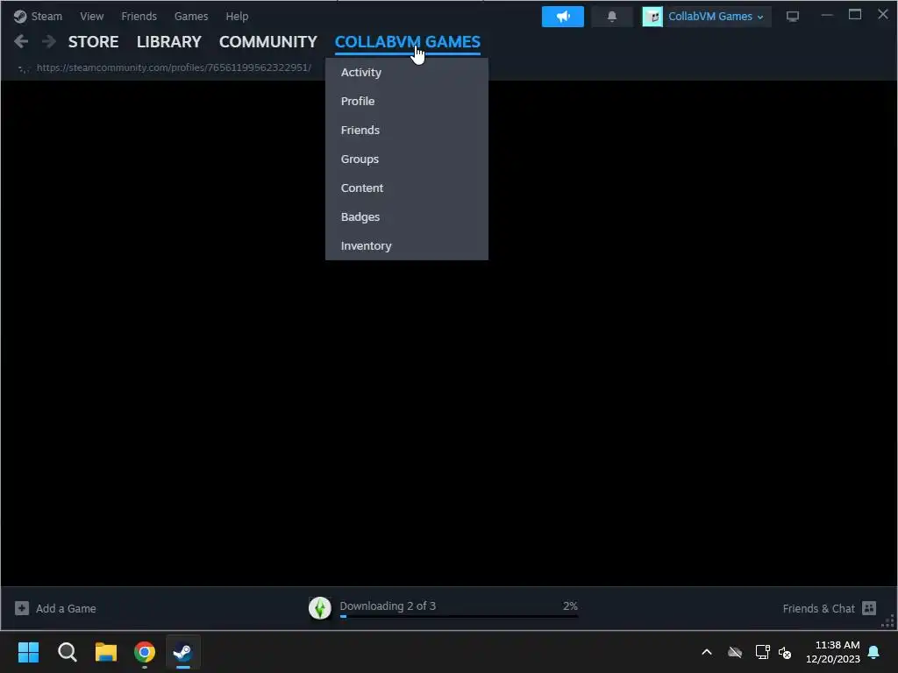Open the Help menu
This screenshot has width=898, height=673.
point(237,17)
